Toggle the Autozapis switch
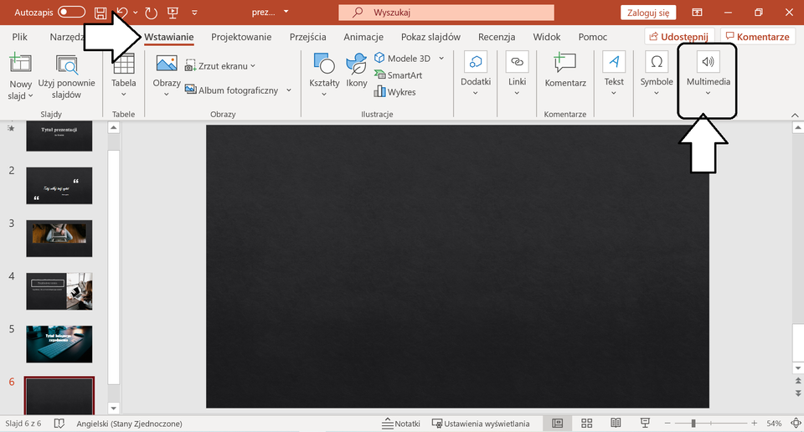This screenshot has width=804, height=432. pos(71,13)
